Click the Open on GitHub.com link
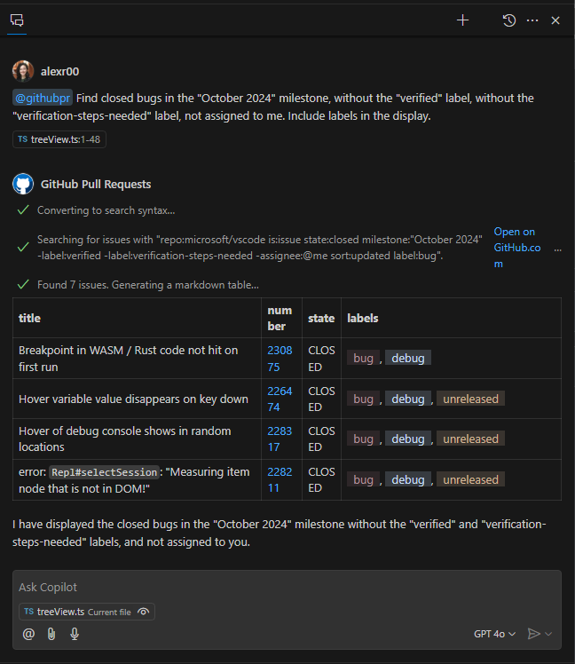575x664 pixels. click(515, 247)
